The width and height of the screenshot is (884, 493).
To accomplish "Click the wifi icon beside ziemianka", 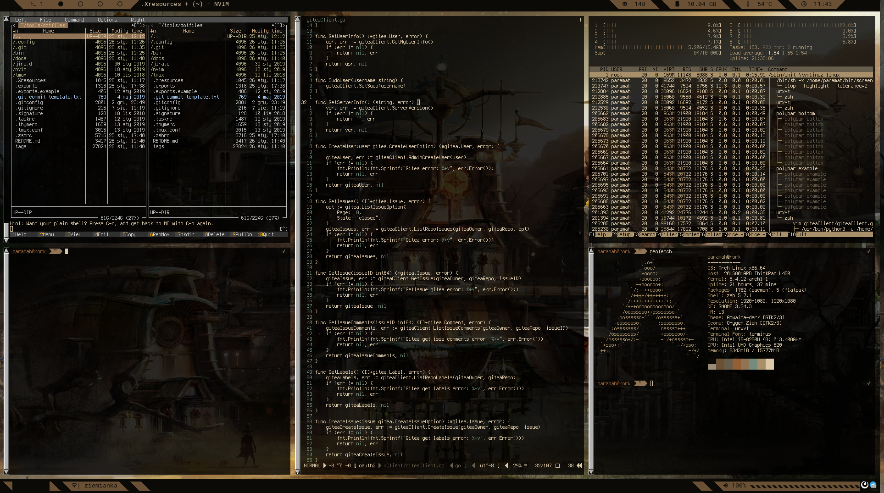I will pos(74,486).
